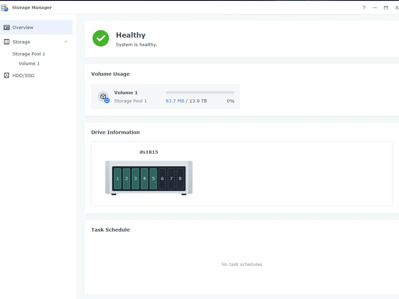399x299 pixels.
Task: Click the green Healthy checkmark icon
Action: coord(101,38)
